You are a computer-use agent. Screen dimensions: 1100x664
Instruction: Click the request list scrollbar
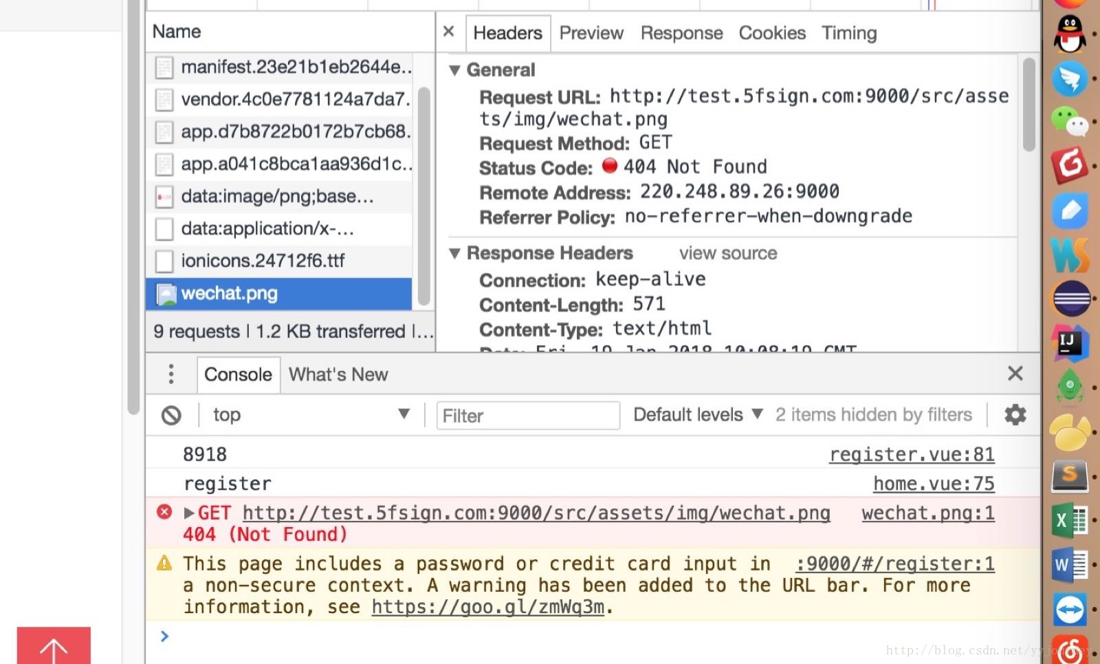(424, 196)
